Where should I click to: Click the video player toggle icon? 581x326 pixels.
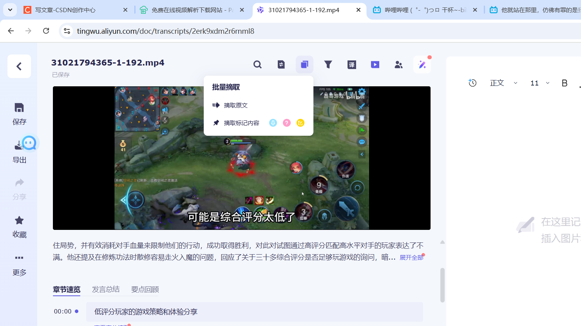pyautogui.click(x=375, y=65)
